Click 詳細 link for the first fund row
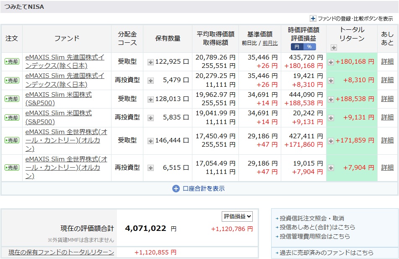Image resolution: width=399 pixels, height=259 pixels. click(x=387, y=62)
